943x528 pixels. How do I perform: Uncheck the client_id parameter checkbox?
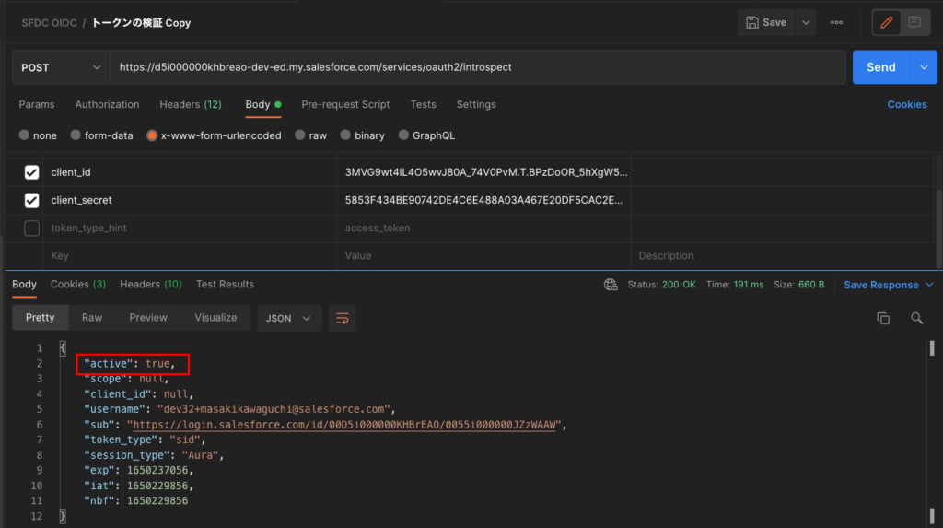tap(31, 172)
